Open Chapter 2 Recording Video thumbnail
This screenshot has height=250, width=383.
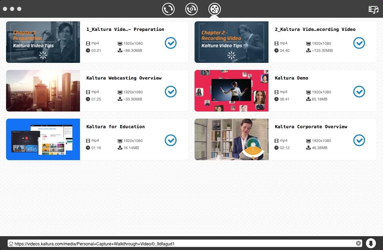231,42
